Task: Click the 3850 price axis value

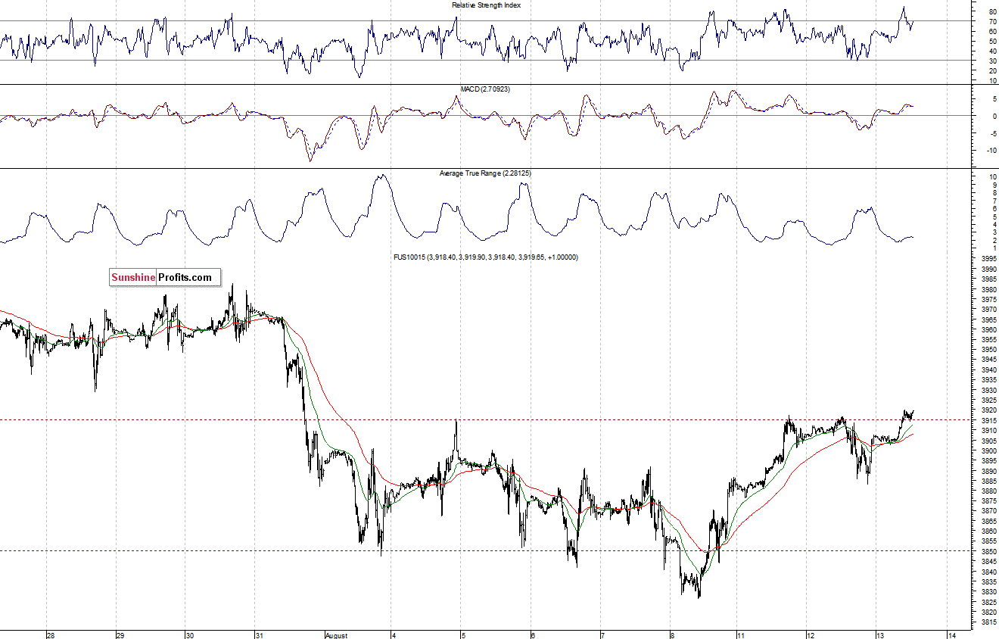Action: point(988,551)
